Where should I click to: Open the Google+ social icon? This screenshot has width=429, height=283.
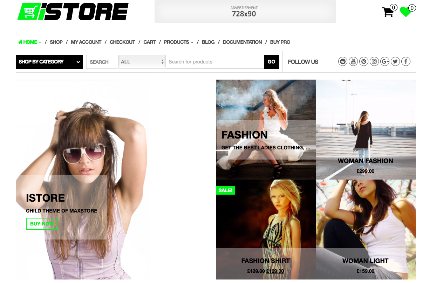click(384, 61)
